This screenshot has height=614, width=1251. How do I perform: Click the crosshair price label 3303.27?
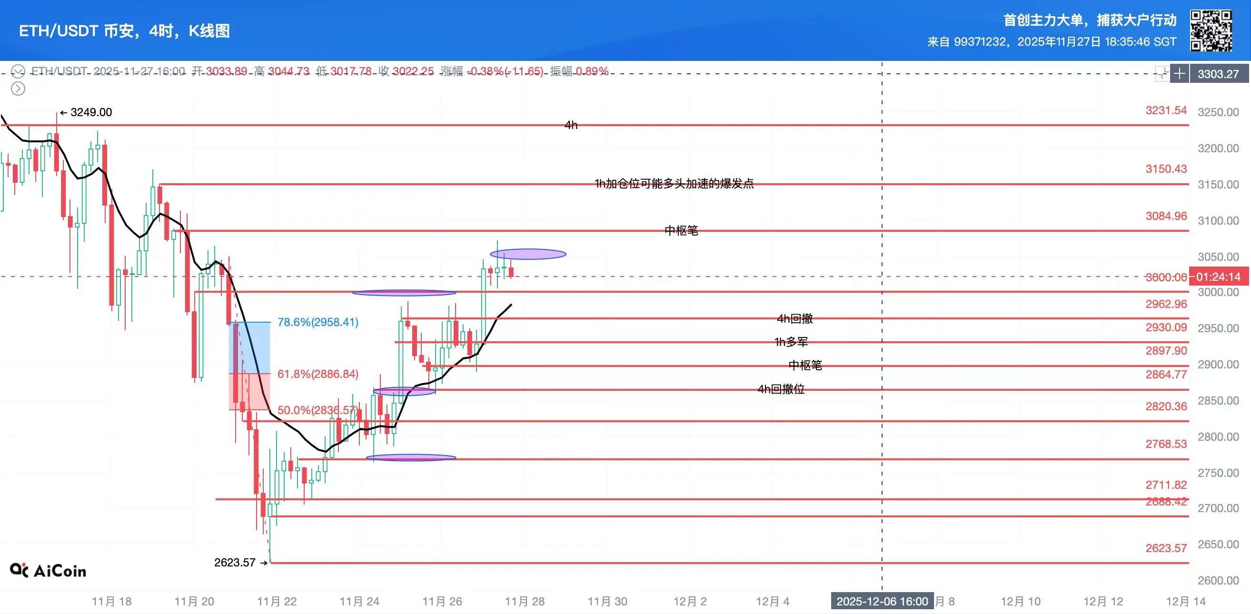coord(1218,74)
